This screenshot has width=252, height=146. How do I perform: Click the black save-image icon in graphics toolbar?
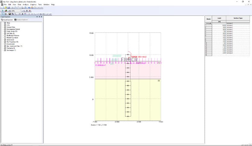pyautogui.click(x=10, y=14)
